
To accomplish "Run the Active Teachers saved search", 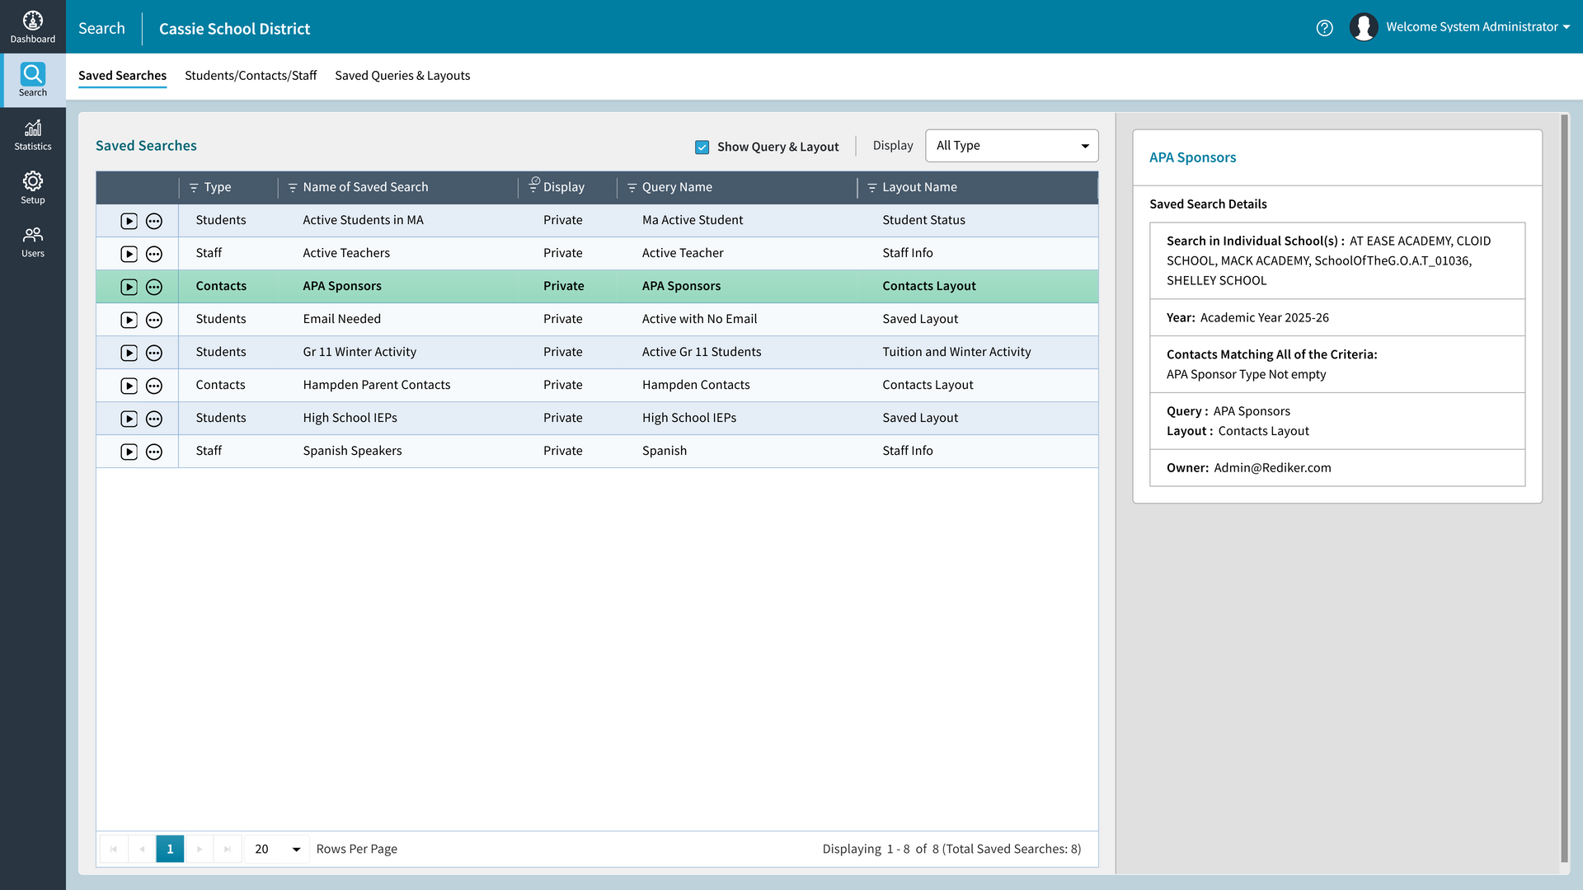I will [x=129, y=254].
